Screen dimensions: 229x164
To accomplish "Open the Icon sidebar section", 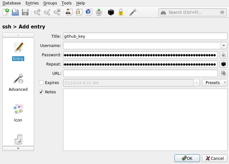I will [18, 113].
